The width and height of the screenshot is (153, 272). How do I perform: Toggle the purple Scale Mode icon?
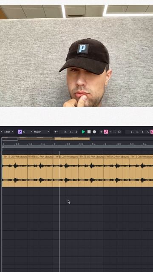[x=20, y=132]
